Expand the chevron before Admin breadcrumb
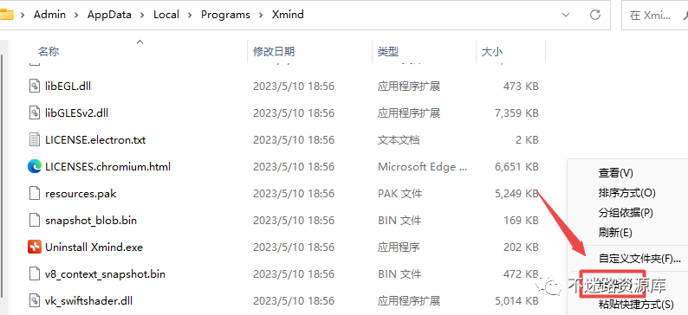 [x=23, y=15]
